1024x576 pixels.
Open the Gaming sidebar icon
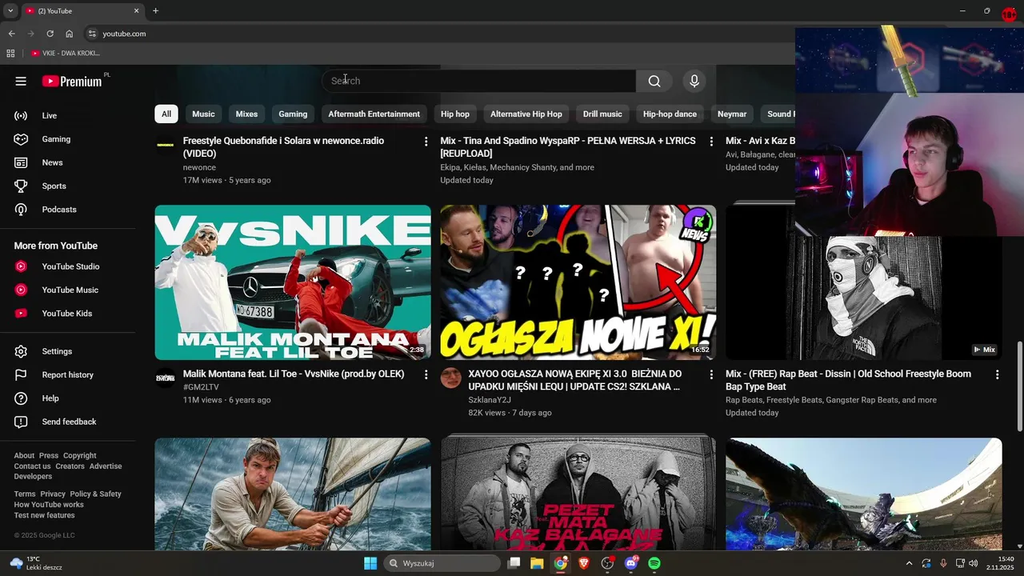[x=21, y=139]
